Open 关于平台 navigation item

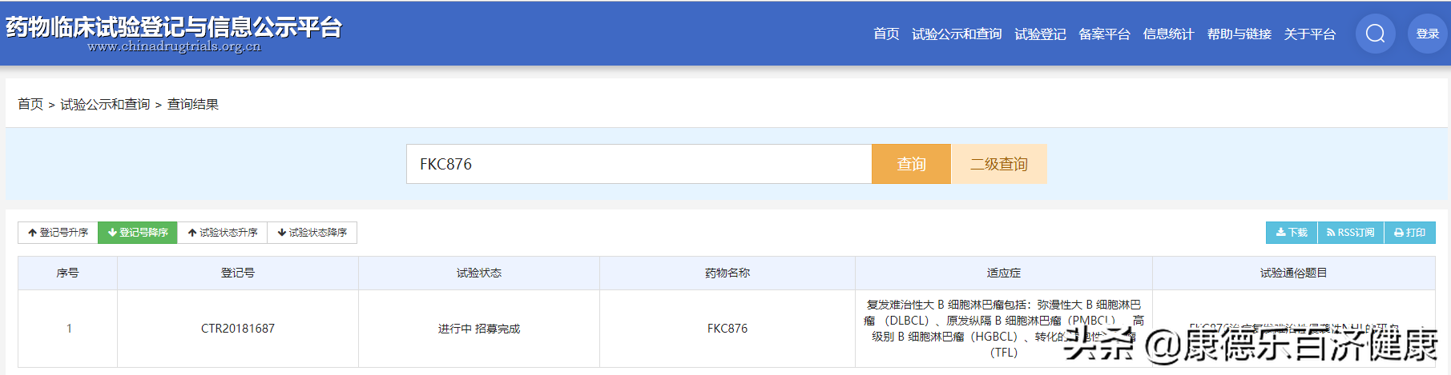[1310, 34]
